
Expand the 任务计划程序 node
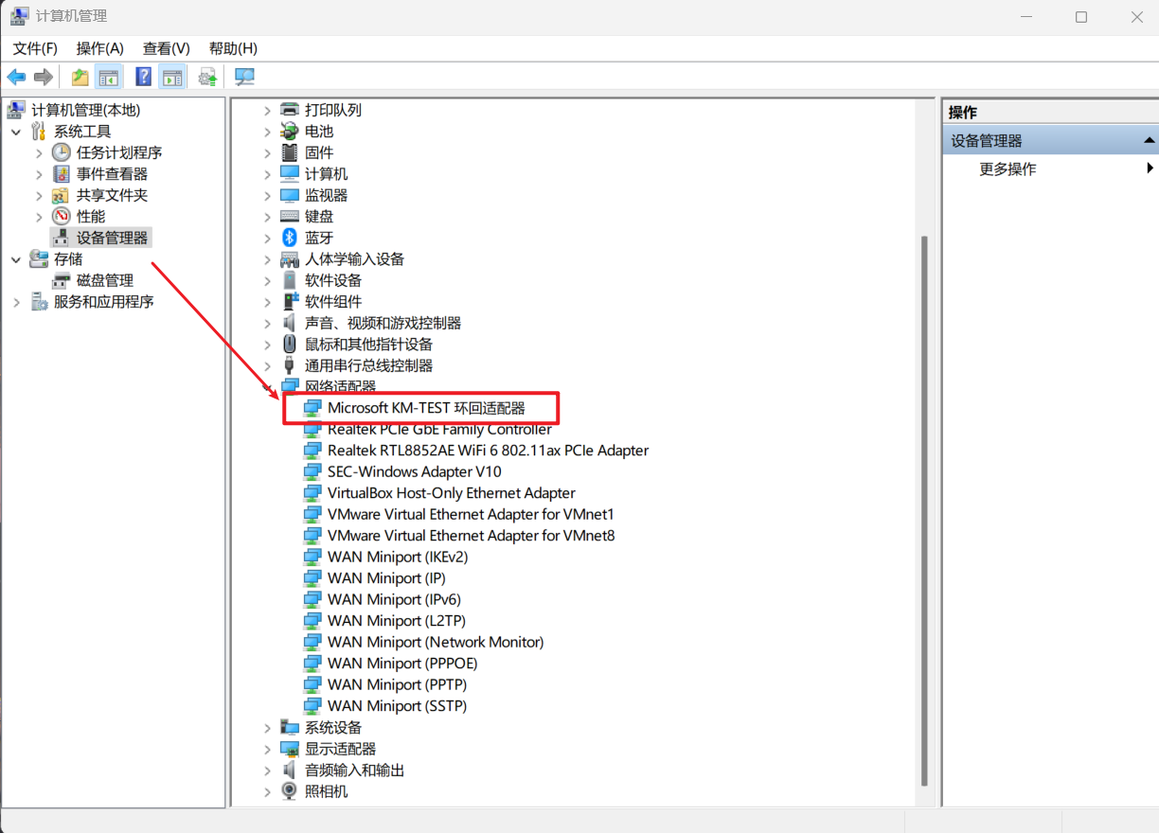(39, 152)
